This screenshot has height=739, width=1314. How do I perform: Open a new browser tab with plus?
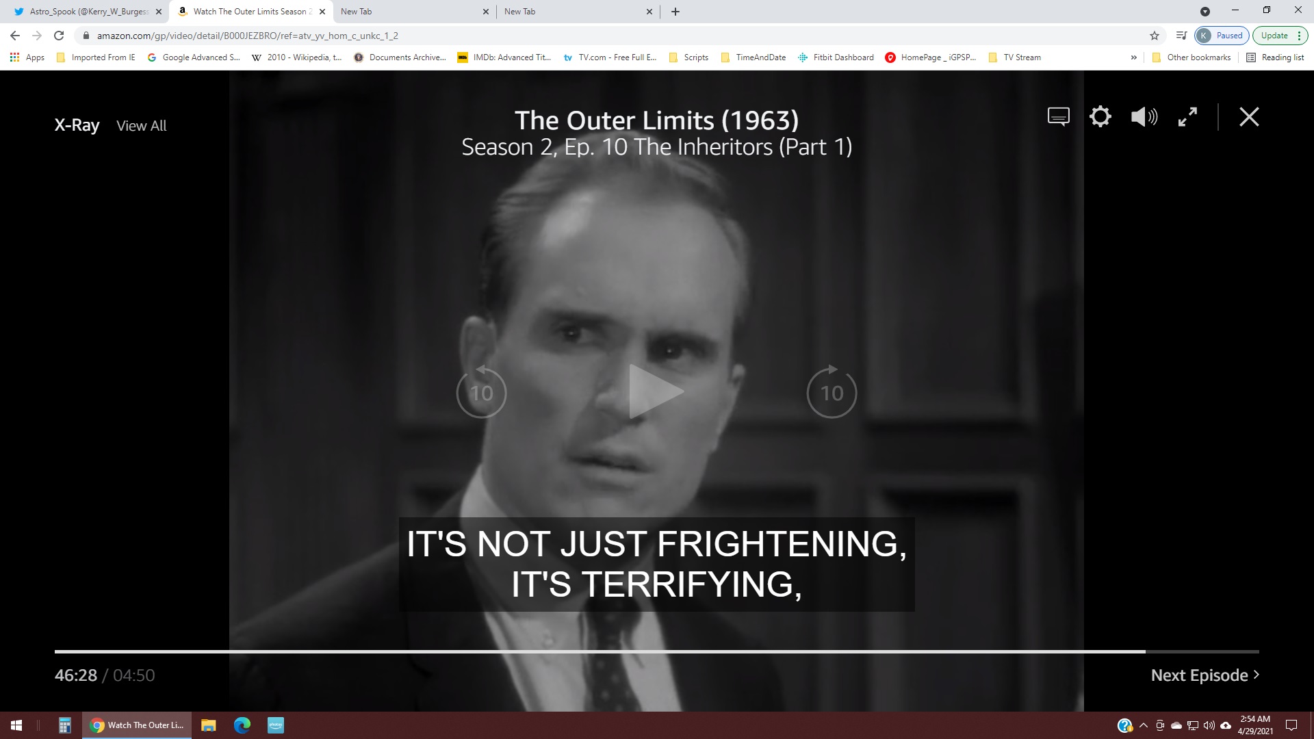(x=675, y=12)
